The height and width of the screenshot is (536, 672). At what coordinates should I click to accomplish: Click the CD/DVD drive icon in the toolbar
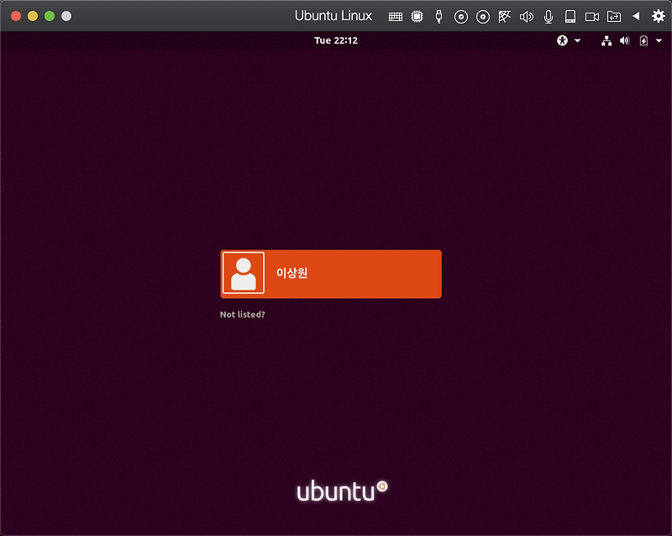click(460, 15)
